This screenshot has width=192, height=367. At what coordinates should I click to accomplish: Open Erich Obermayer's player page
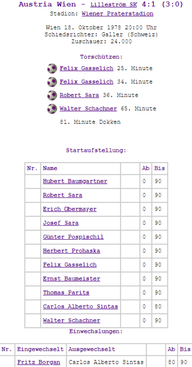pyautogui.click(x=70, y=209)
